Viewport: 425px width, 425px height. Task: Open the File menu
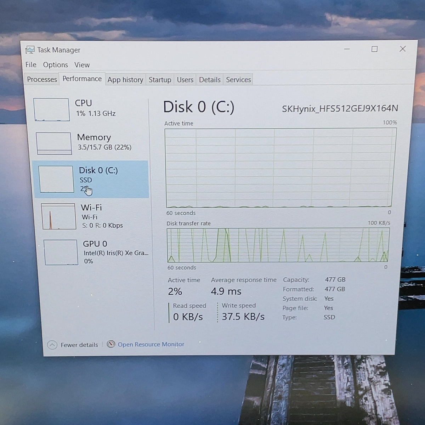(x=31, y=64)
